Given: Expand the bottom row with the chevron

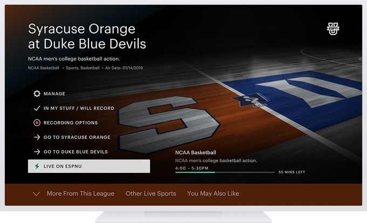Looking at the screenshot, I should pyautogui.click(x=36, y=194).
